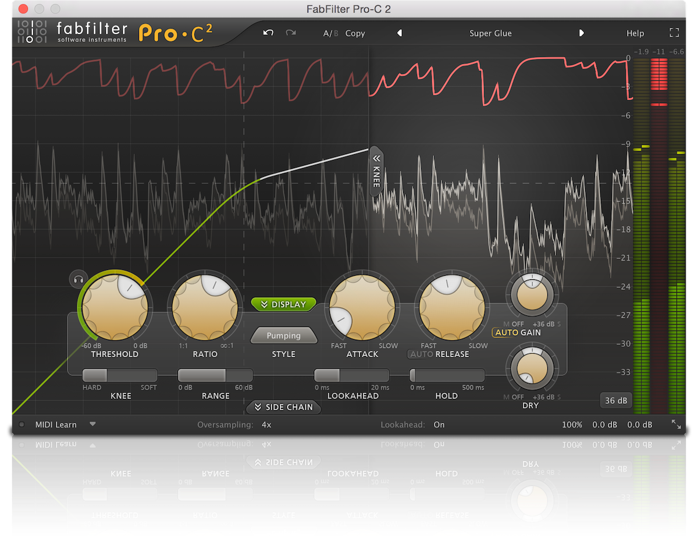Open the MIDI Learn dropdown
Screen dimensions: 698x555
tap(92, 424)
